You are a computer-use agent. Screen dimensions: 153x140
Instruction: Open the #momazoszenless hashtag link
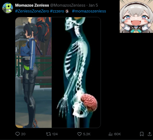(x=89, y=11)
